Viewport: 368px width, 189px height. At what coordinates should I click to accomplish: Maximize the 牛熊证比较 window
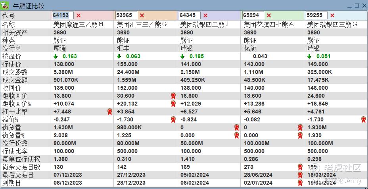pos(357,6)
